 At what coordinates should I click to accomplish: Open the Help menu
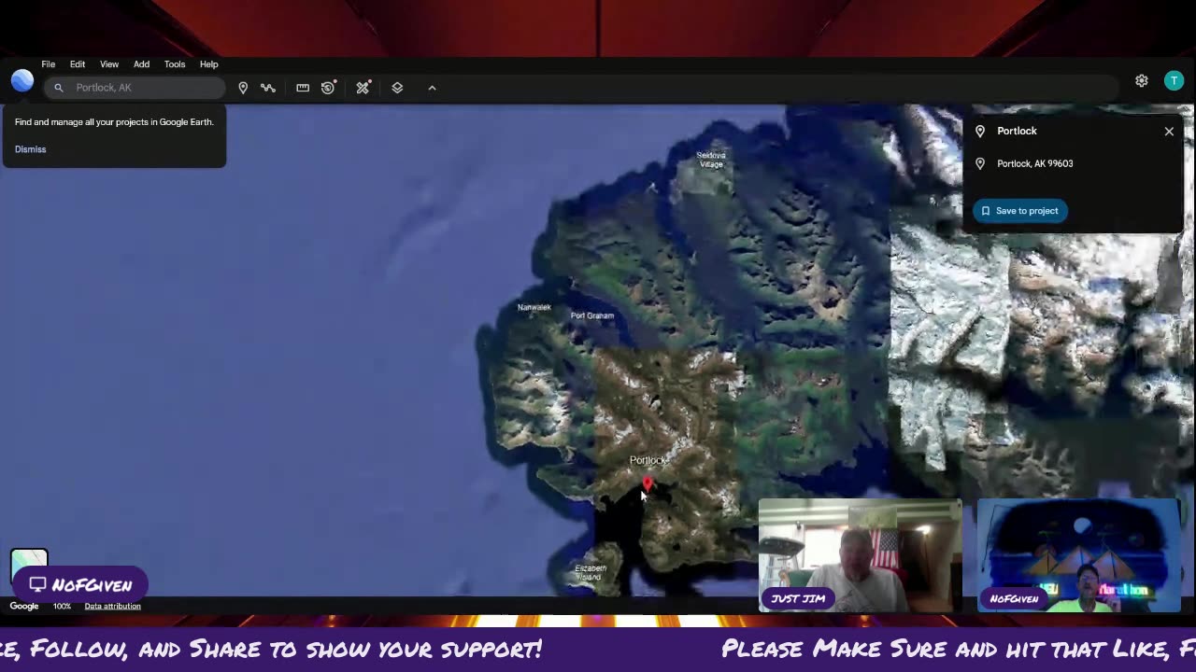208,64
